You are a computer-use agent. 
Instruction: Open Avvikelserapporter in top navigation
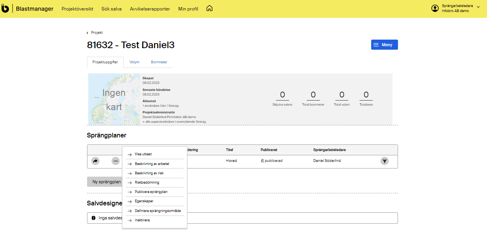[150, 9]
